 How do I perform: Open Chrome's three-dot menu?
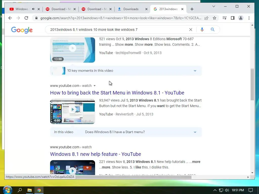[x=249, y=18]
